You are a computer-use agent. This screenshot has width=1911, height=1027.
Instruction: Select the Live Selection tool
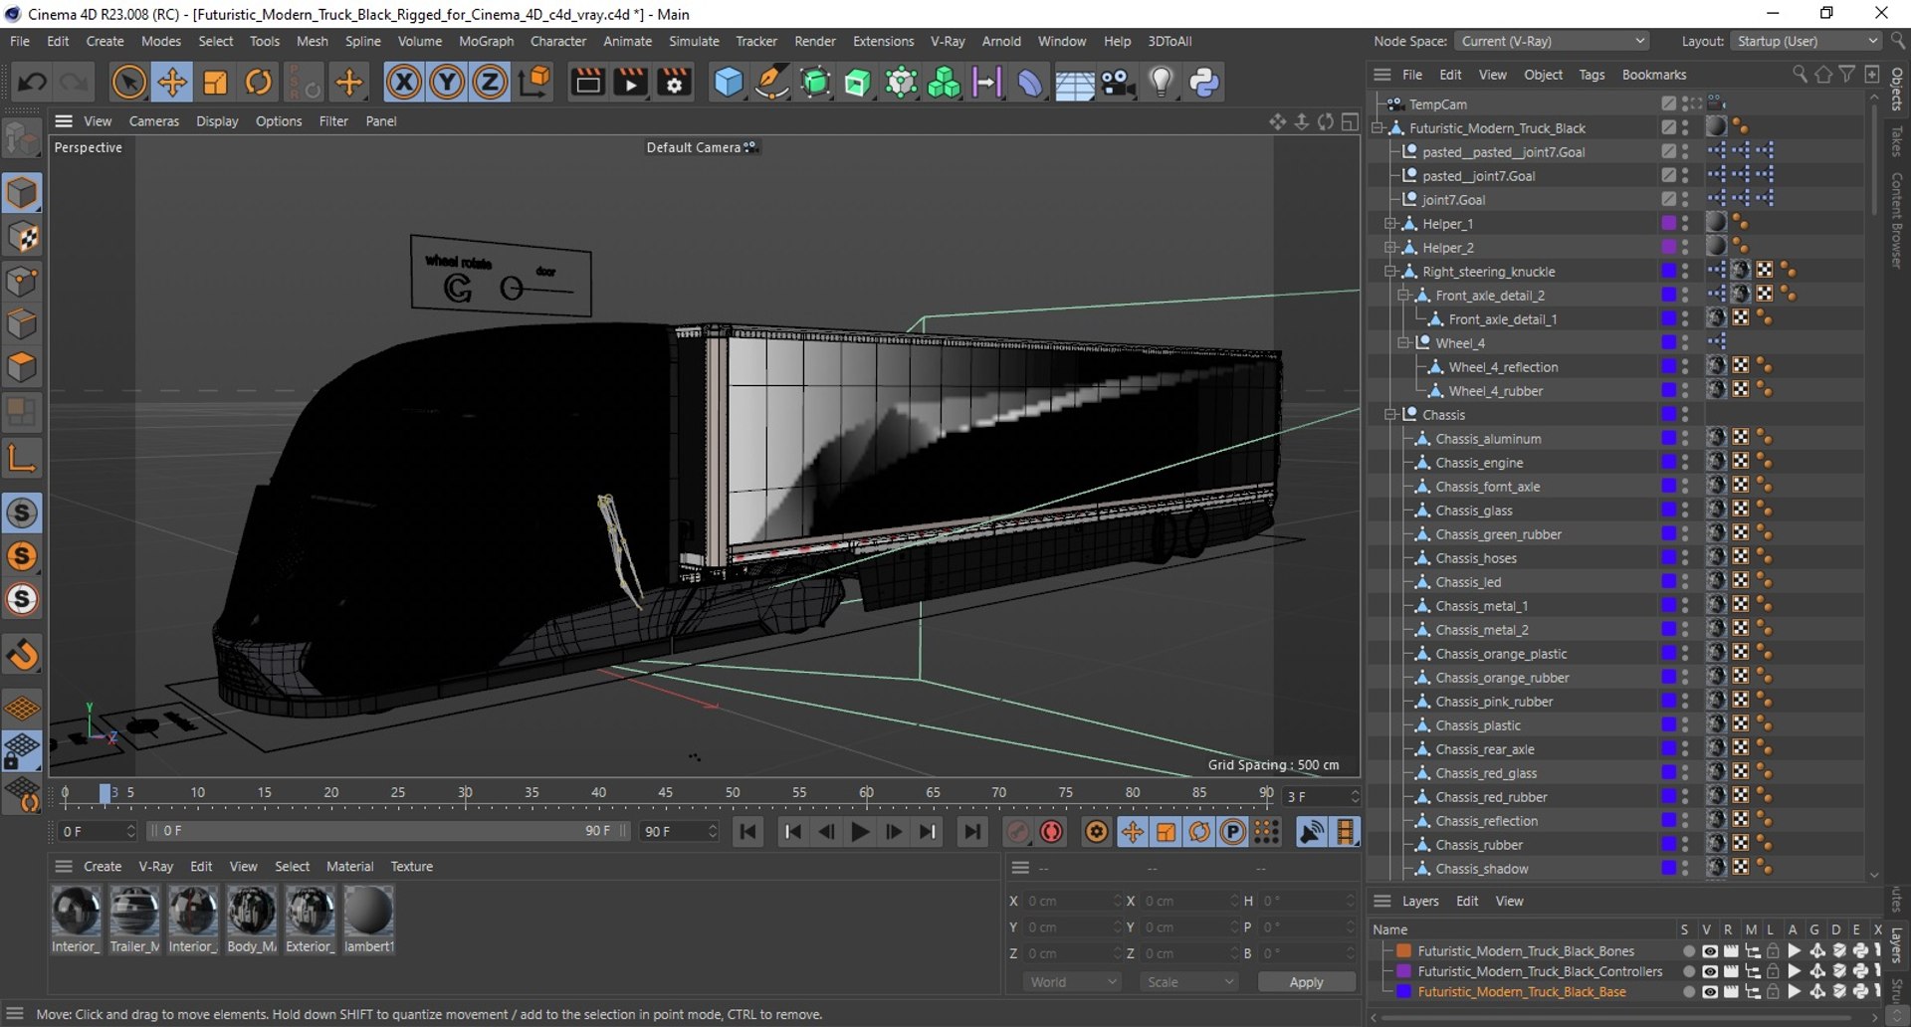coord(128,82)
